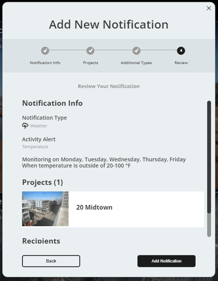Click the Review step number 4 circle
Image resolution: width=218 pixels, height=281 pixels.
click(x=181, y=51)
